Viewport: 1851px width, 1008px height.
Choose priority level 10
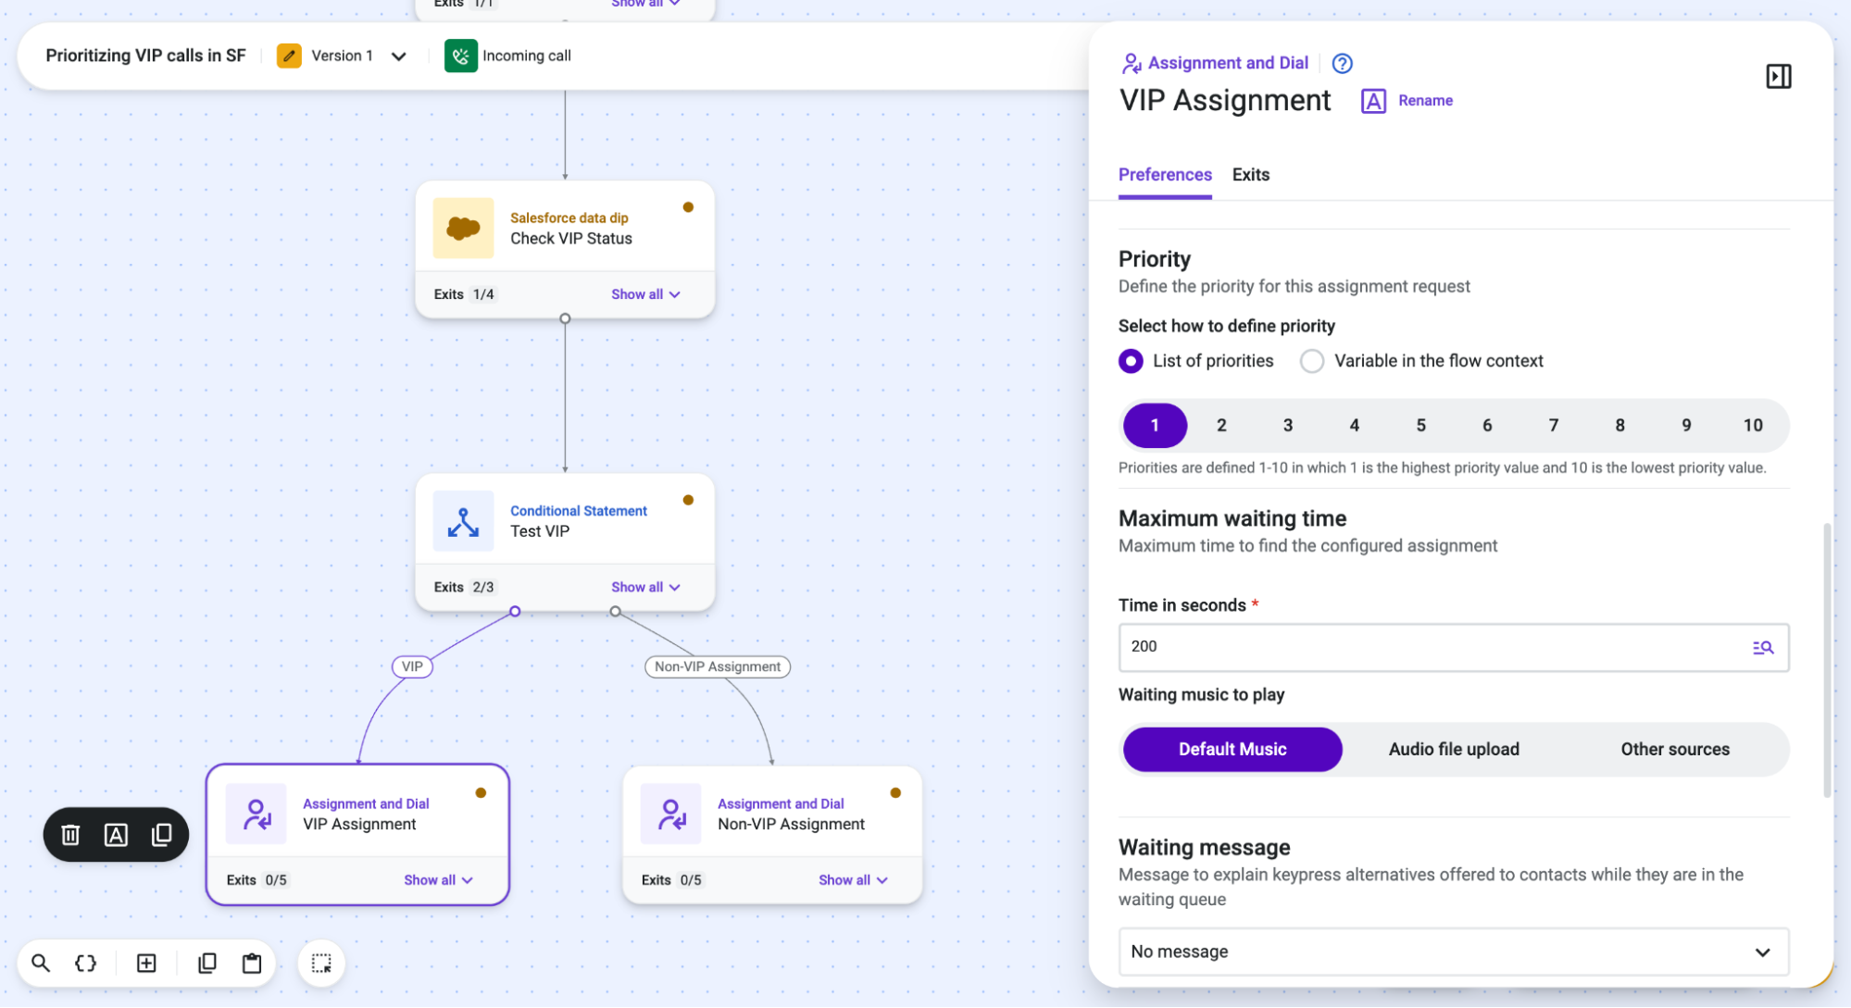(x=1752, y=426)
